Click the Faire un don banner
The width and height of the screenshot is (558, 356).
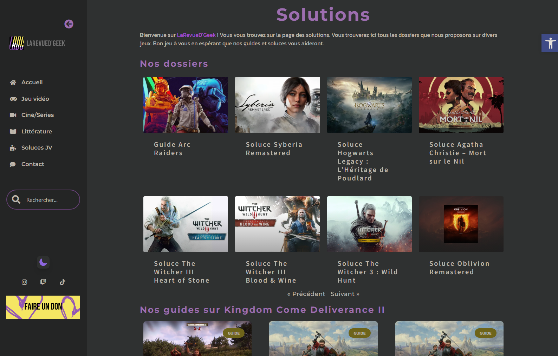pyautogui.click(x=43, y=307)
